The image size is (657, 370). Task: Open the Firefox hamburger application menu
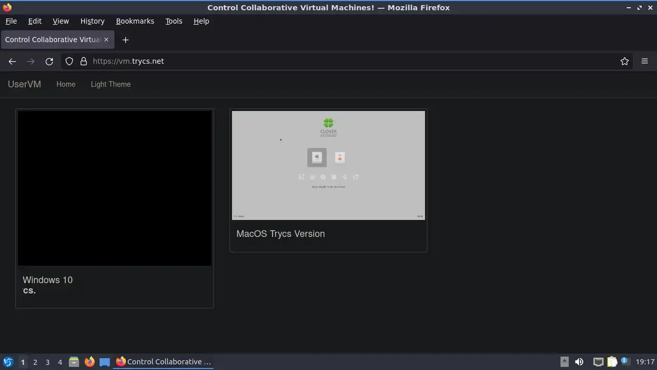pyautogui.click(x=645, y=61)
